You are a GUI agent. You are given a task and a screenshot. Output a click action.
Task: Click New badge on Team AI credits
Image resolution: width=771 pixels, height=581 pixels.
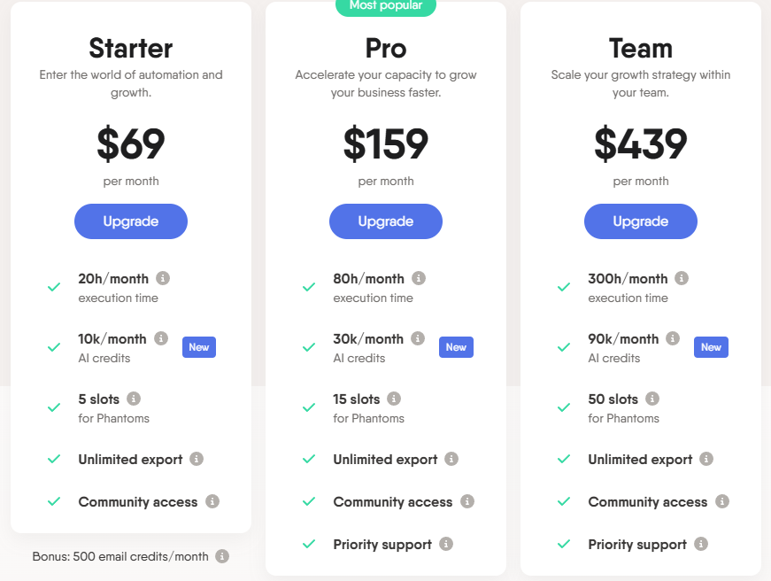711,347
